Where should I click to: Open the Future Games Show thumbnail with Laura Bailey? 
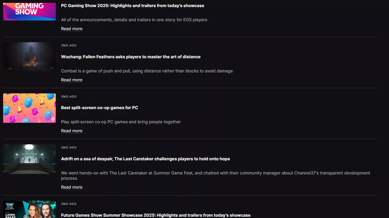[29, 209]
